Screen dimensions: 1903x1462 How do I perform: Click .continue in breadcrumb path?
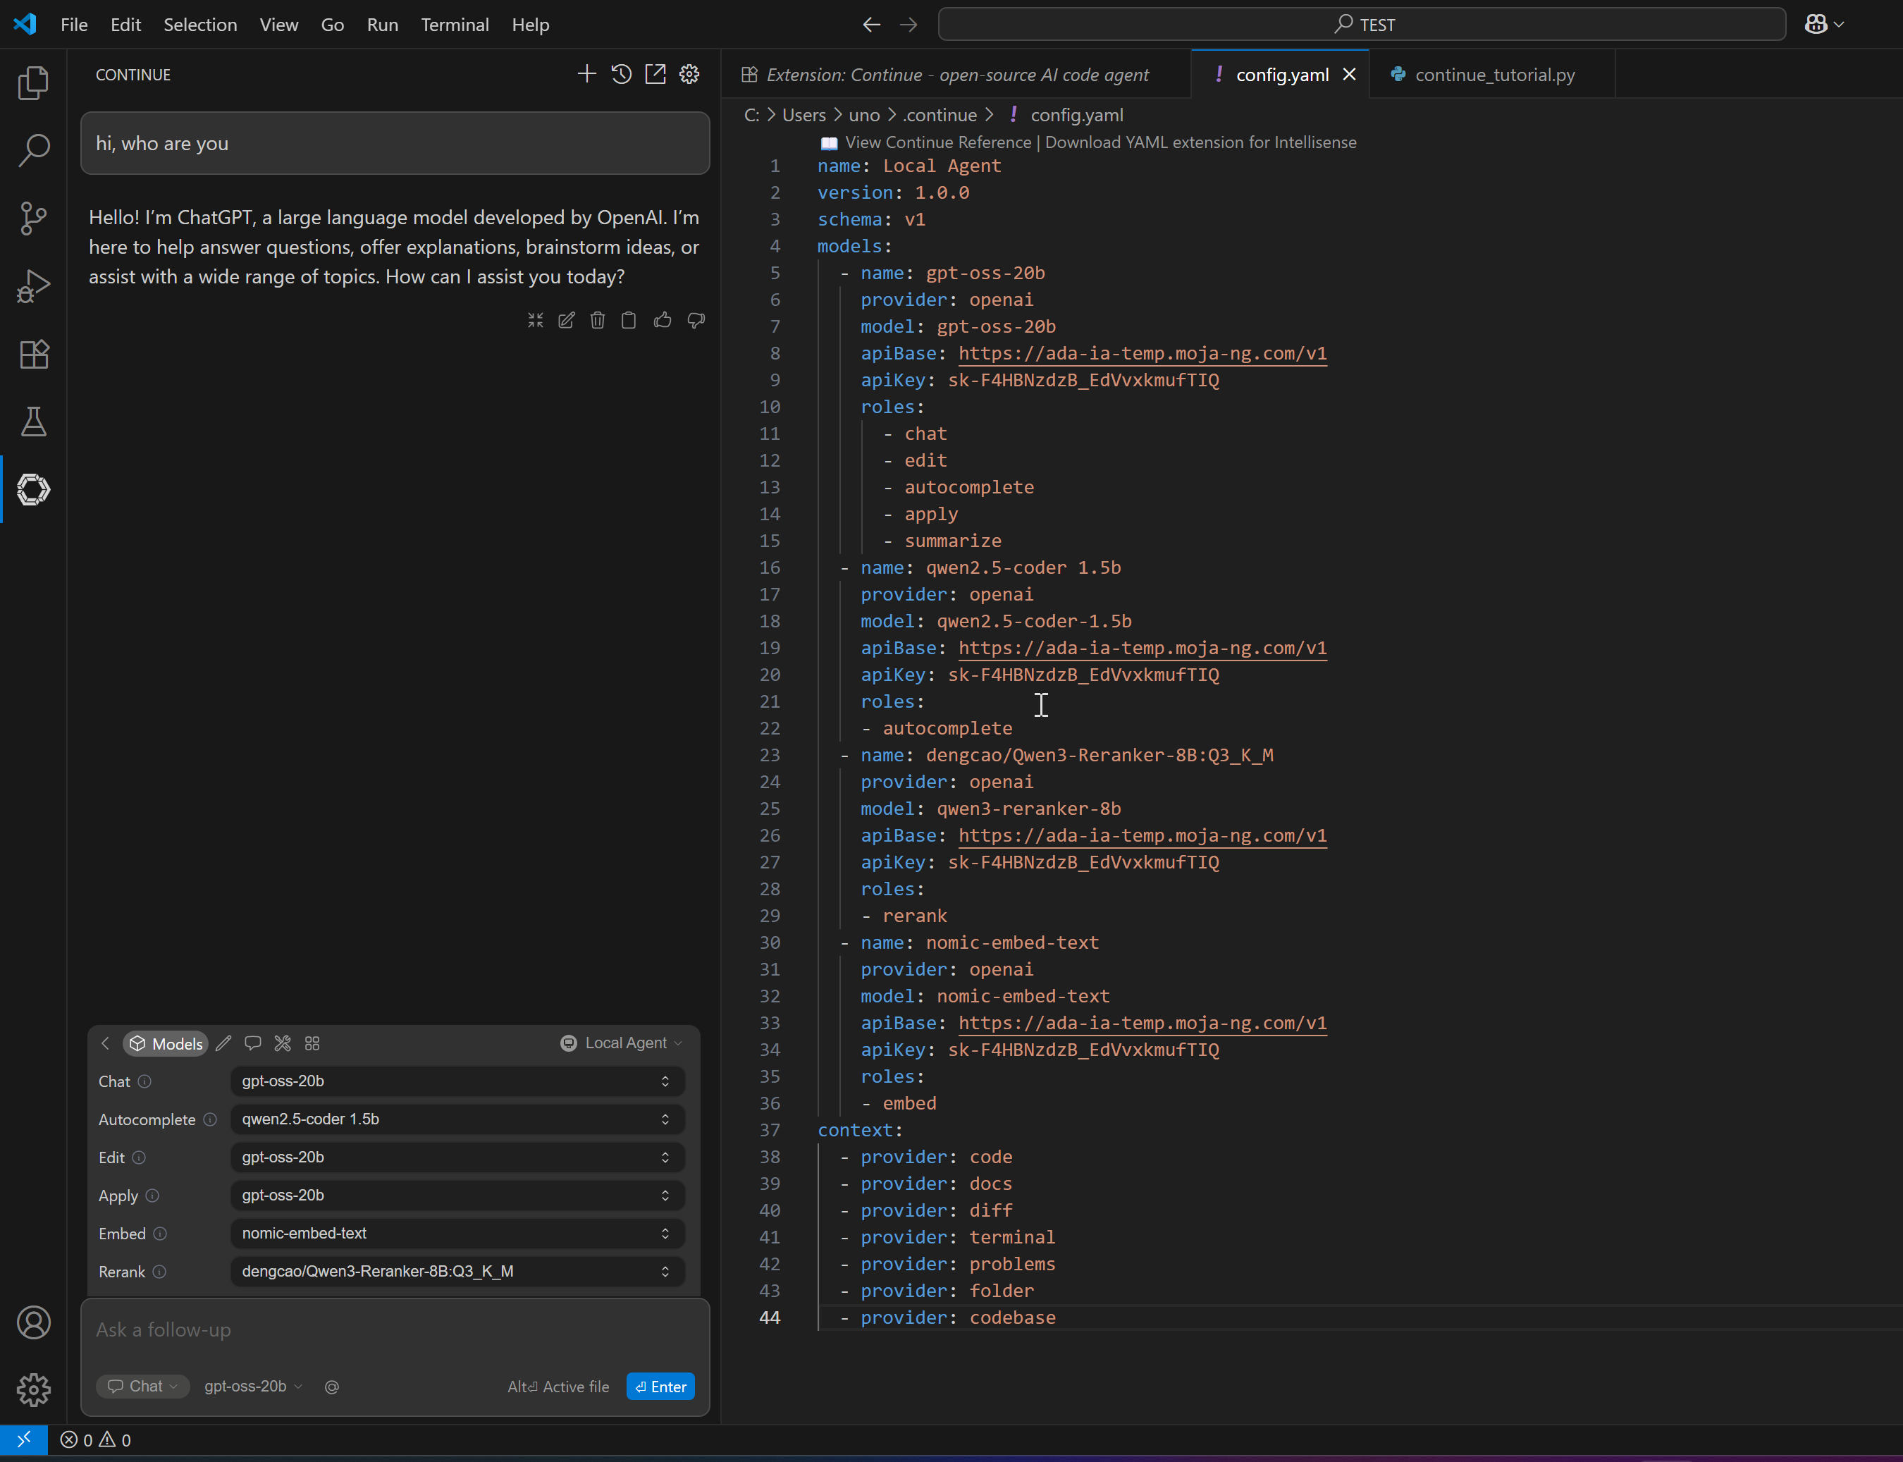coord(940,115)
